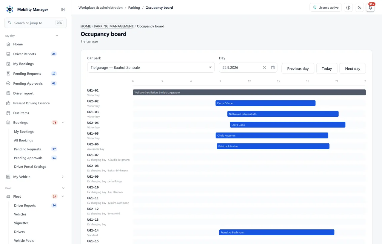Go to the Previous day
The width and height of the screenshot is (382, 244).
coord(298,68)
